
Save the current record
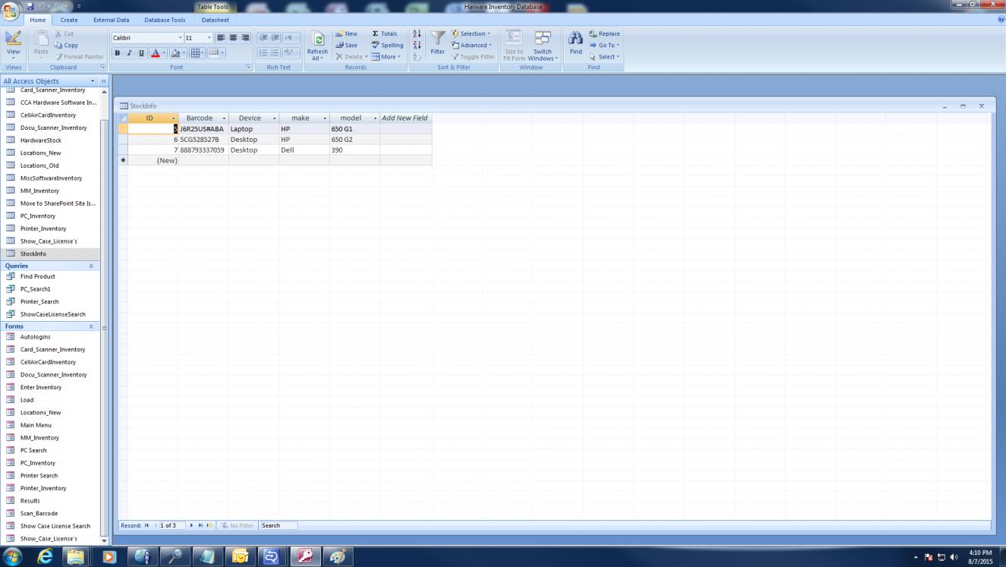click(x=347, y=46)
